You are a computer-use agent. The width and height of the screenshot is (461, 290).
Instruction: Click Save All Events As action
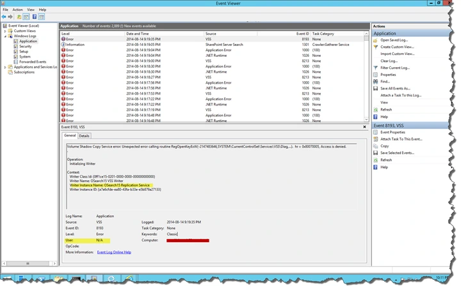[x=395, y=88]
